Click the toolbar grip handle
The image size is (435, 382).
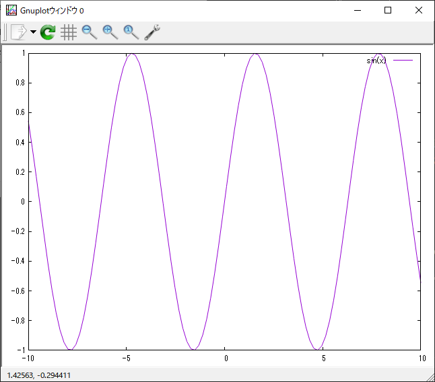[5, 32]
